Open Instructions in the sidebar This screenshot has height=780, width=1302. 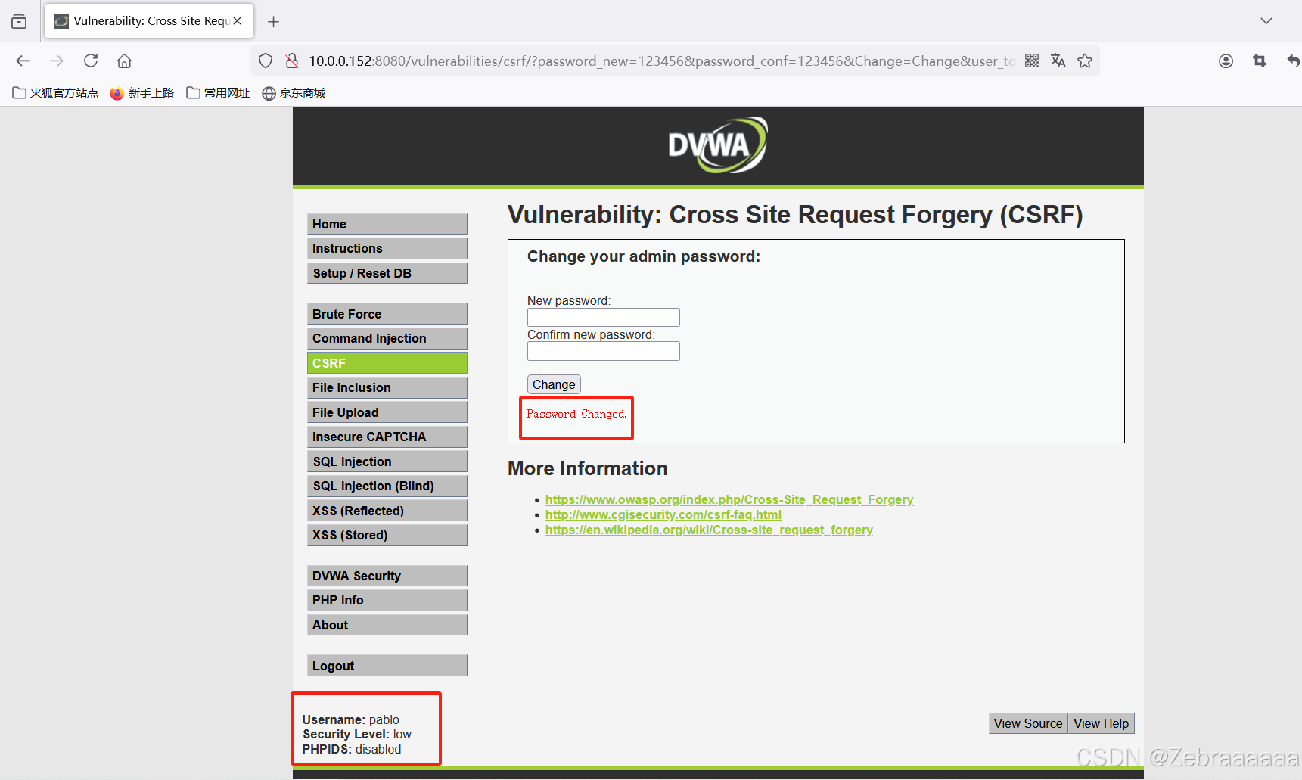(x=387, y=248)
